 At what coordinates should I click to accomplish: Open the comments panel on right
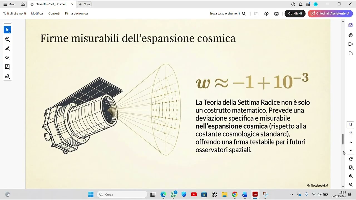coord(351,35)
